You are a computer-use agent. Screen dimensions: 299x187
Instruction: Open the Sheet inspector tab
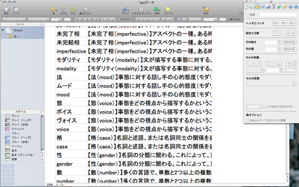pos(252,7)
